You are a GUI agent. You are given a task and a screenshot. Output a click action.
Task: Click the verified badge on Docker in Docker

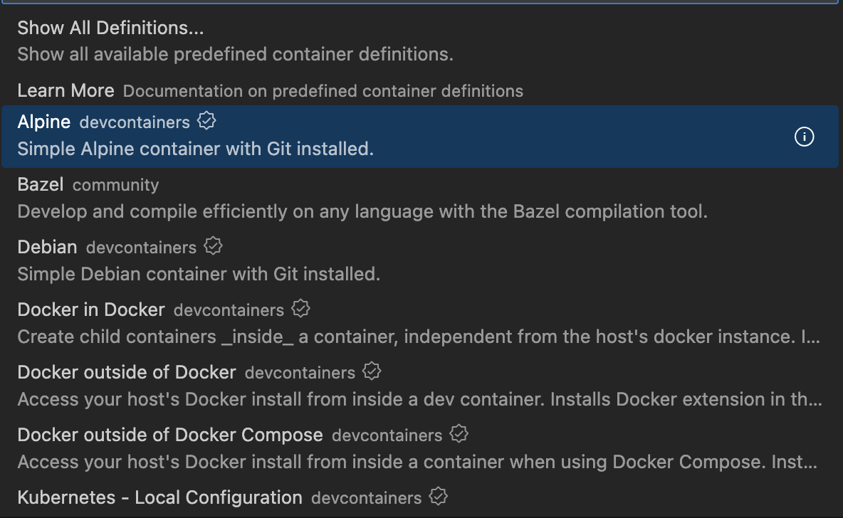point(300,308)
